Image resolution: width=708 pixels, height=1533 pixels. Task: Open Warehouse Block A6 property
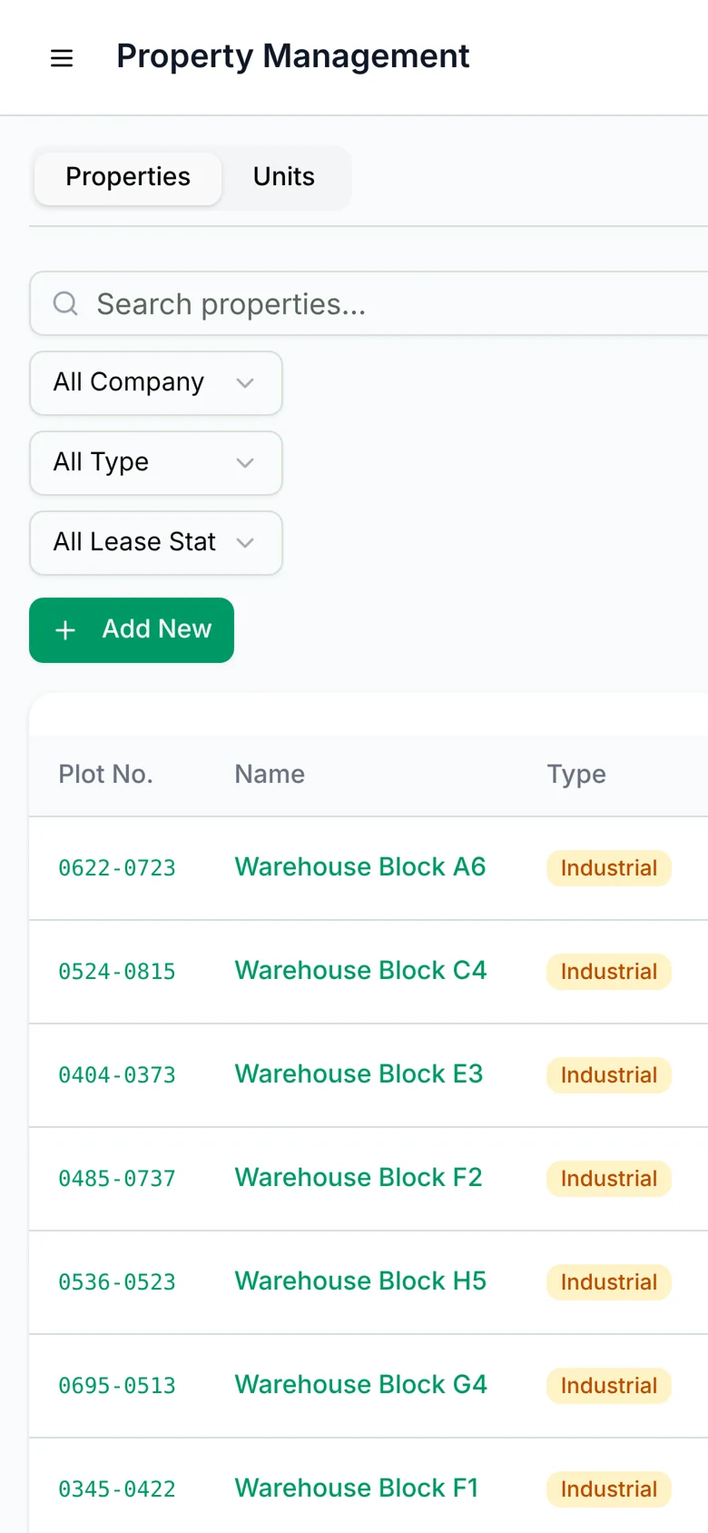[360, 866]
